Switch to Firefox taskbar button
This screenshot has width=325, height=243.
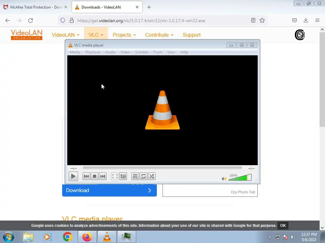coord(87,237)
